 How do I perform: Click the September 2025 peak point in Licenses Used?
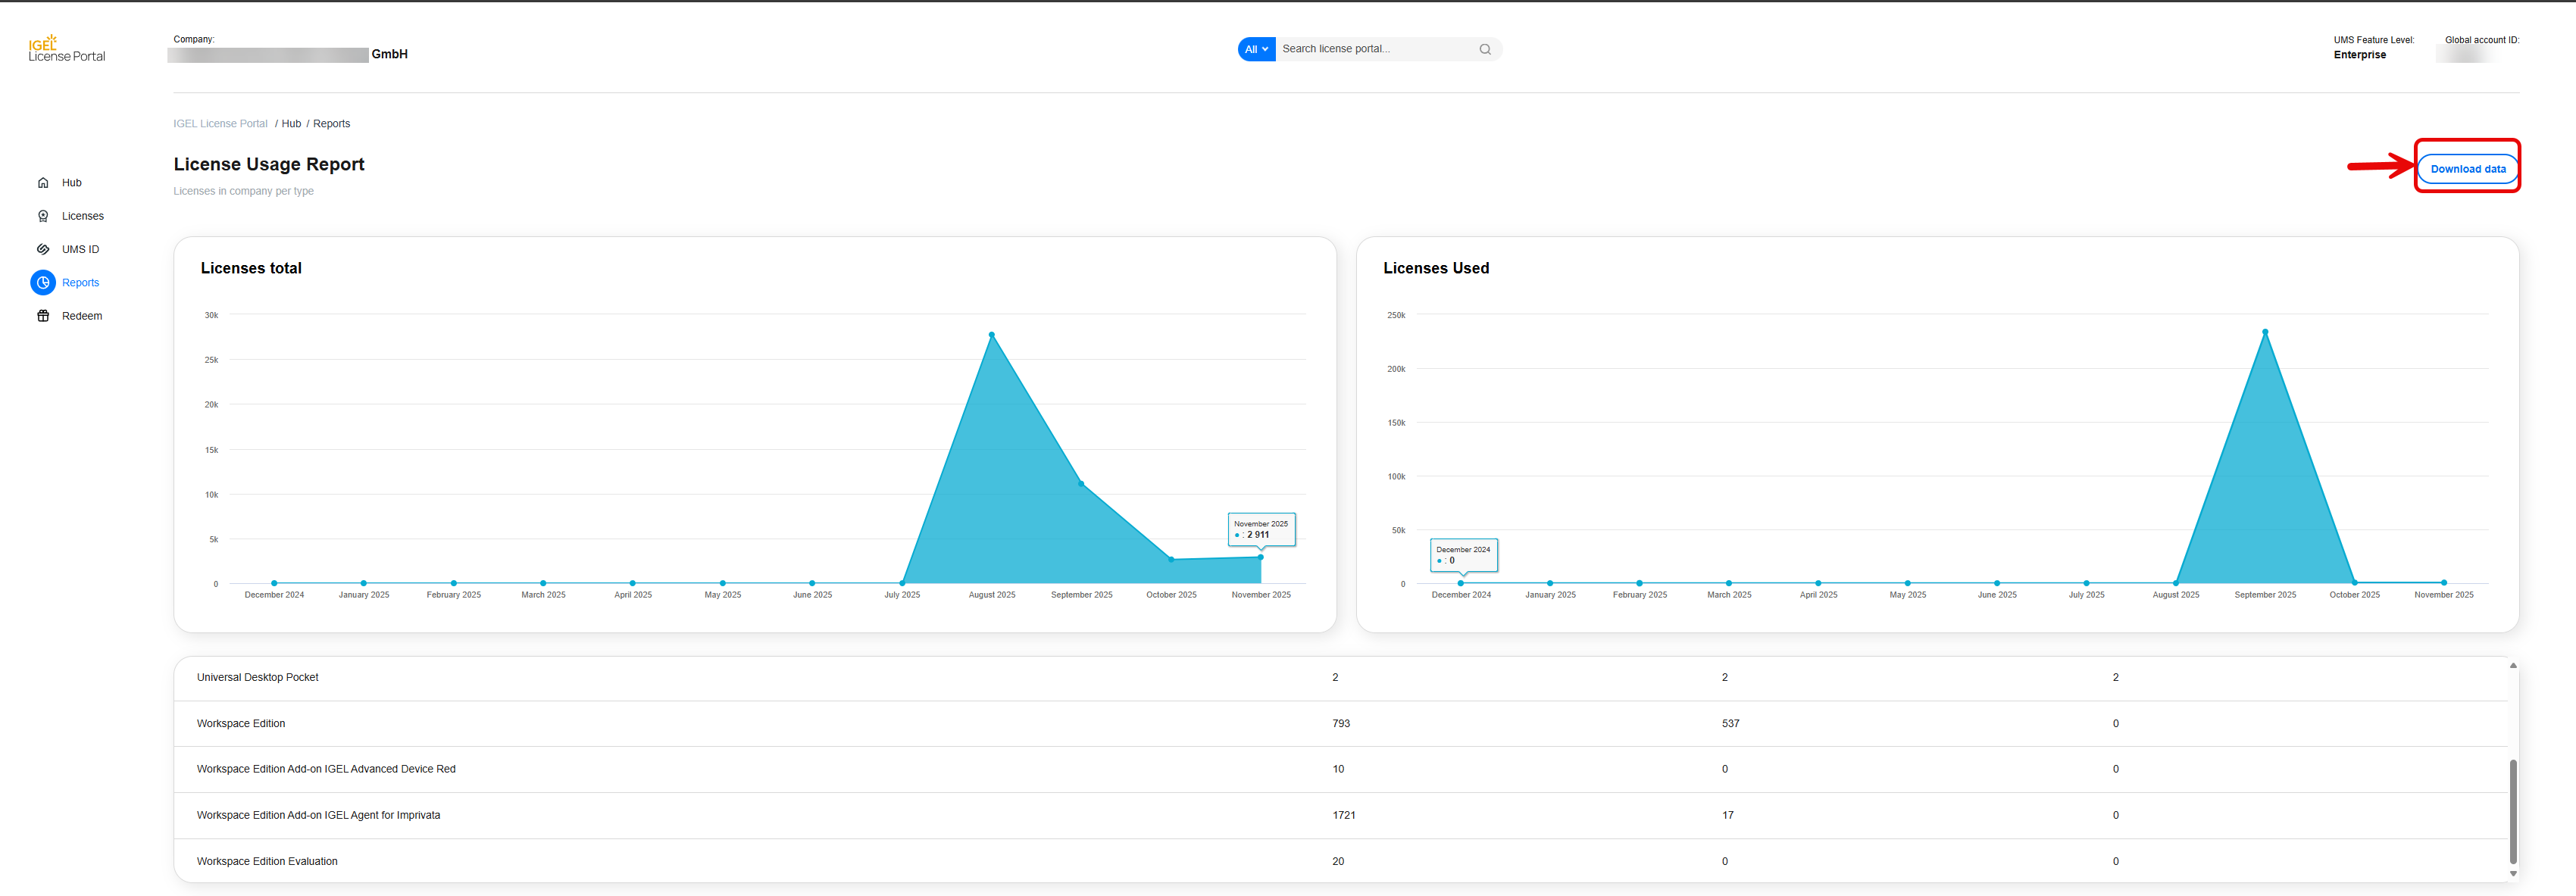point(2265,332)
